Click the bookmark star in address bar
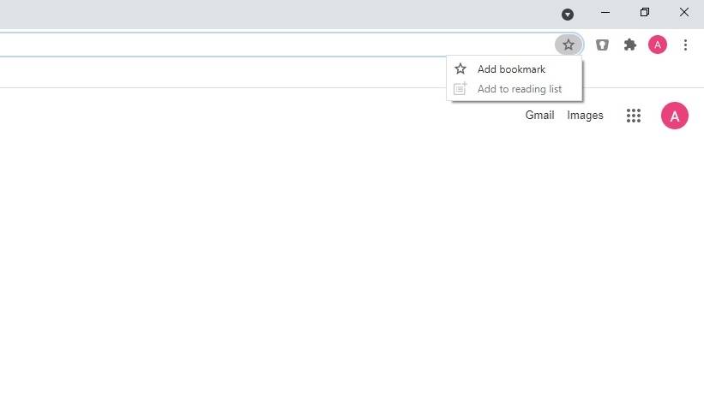Image resolution: width=704 pixels, height=399 pixels. click(568, 45)
